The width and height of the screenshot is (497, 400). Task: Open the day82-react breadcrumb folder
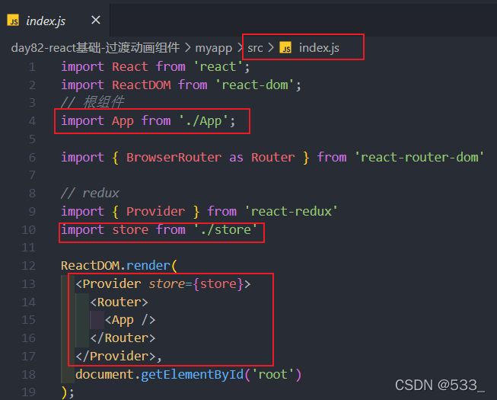95,48
